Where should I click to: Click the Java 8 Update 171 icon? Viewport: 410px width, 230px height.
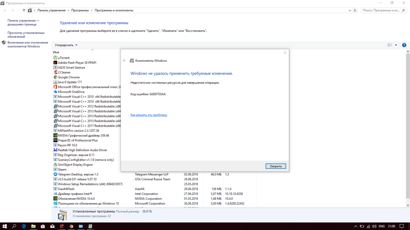tap(55, 82)
